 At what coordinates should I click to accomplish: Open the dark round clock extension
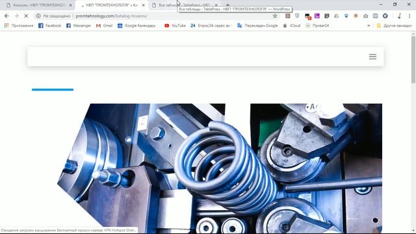[x=385, y=16]
